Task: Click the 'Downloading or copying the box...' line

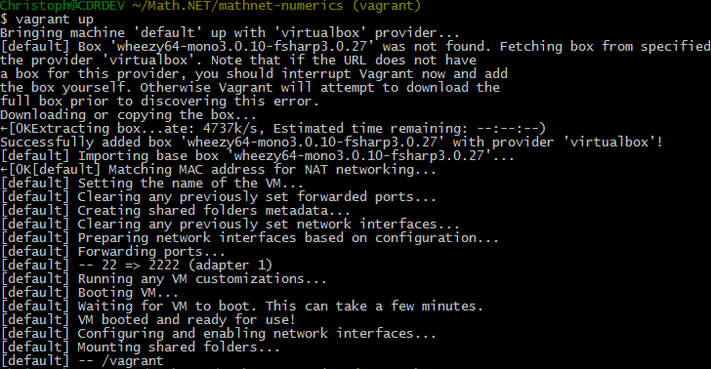Action: 128,114
